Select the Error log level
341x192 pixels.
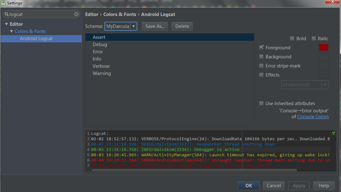coord(170,52)
